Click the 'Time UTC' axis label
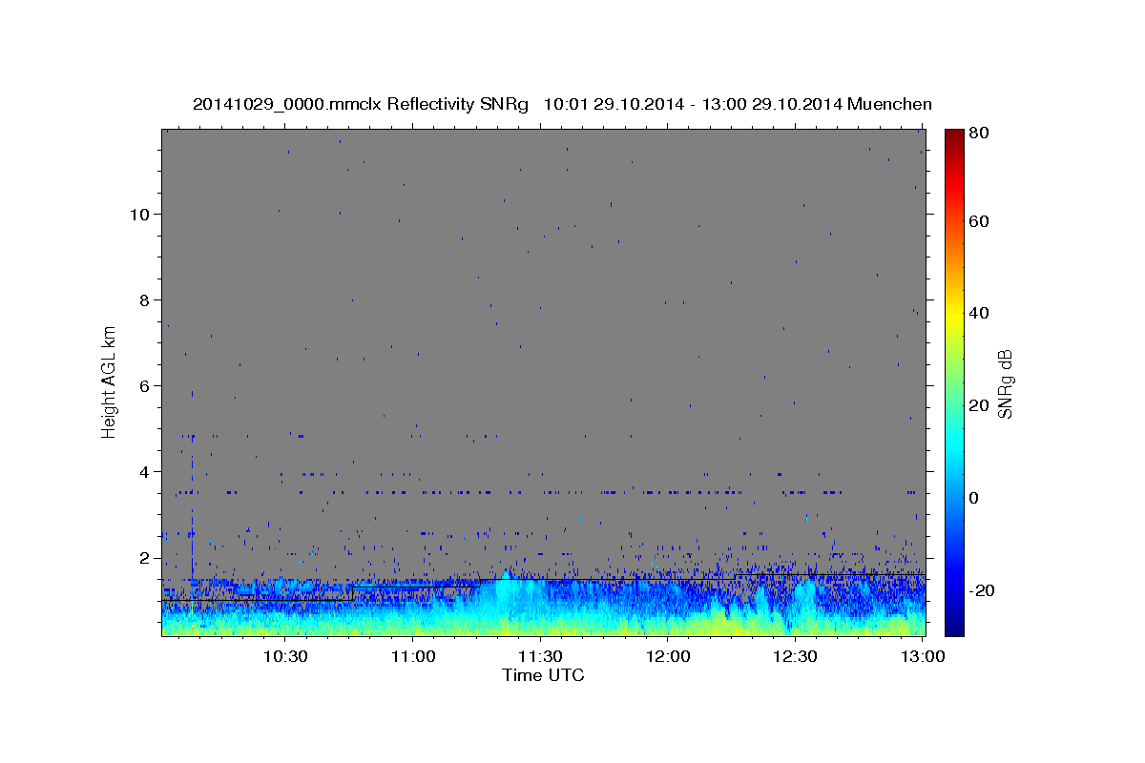The width and height of the screenshot is (1145, 763). click(x=543, y=675)
